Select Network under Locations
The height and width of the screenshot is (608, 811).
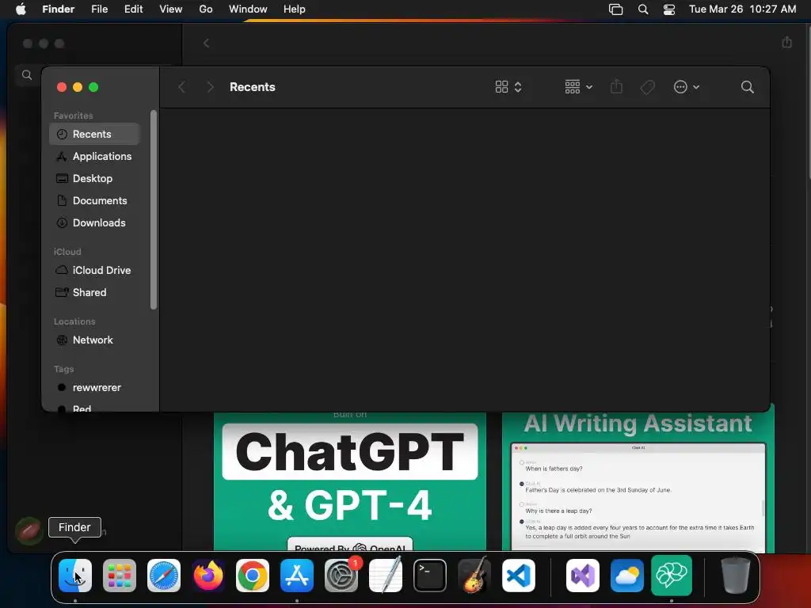click(95, 340)
